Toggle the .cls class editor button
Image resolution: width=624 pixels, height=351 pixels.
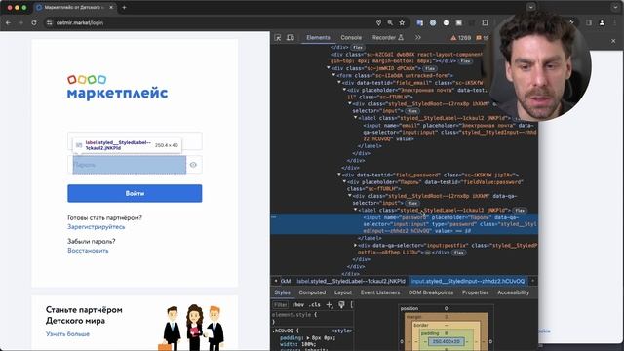(x=315, y=305)
